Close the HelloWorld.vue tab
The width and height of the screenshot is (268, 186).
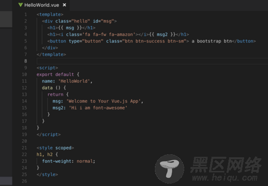pyautogui.click(x=64, y=5)
